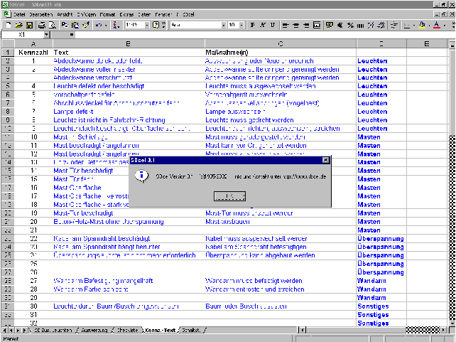Open the Extras menu
The image size is (456, 342).
(x=126, y=14)
